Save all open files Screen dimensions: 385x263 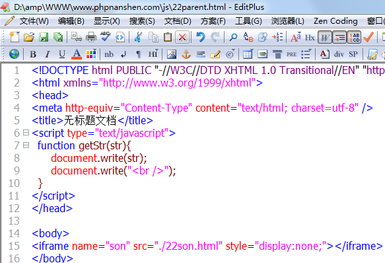pyautogui.click(x=58, y=37)
